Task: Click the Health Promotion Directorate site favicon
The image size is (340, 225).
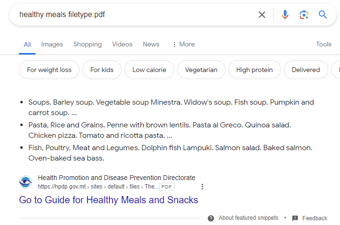Action: coord(26,182)
